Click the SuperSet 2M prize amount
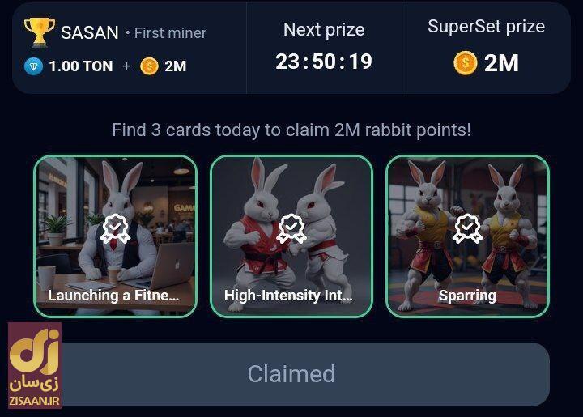This screenshot has width=583, height=417. pyautogui.click(x=501, y=63)
